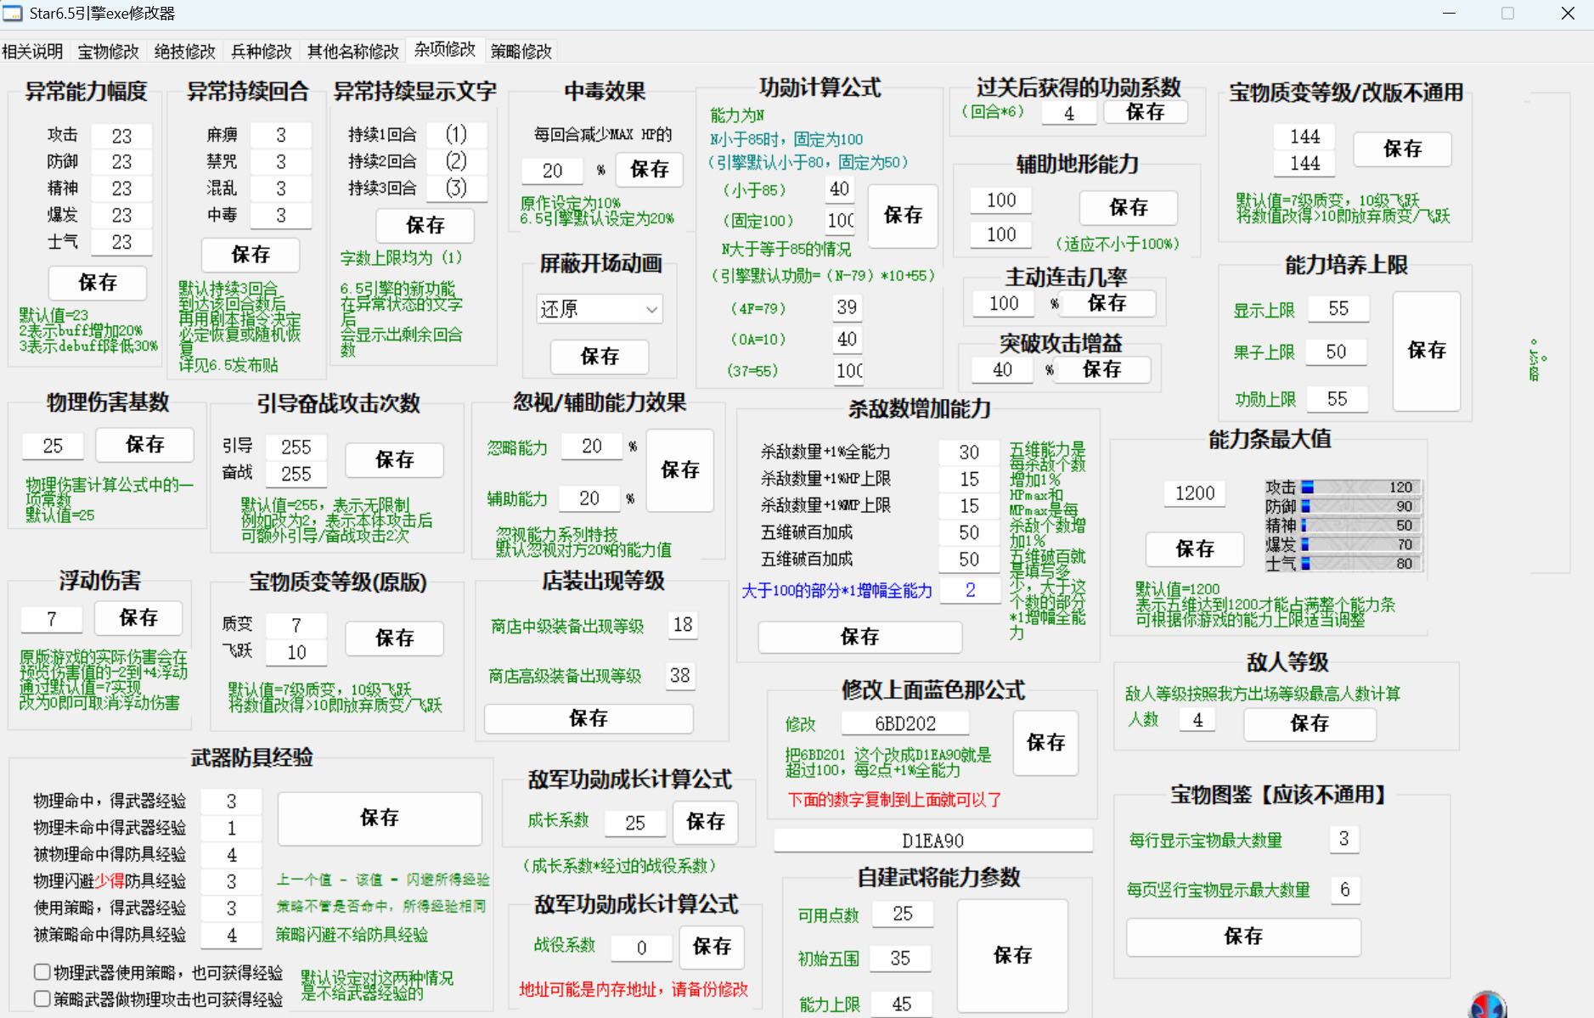Save the 屏蔽开场动画 choice
Screen dimensions: 1594x1018
pyautogui.click(x=600, y=357)
